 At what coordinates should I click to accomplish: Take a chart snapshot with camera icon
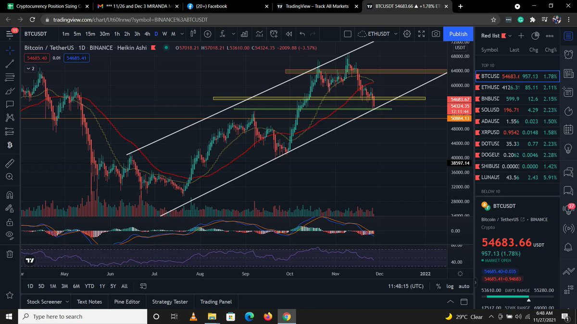[x=436, y=34]
